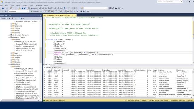This screenshot has width=194, height=109.
Task: Click the OrderID 10248 result cell
Action: pos(50,72)
